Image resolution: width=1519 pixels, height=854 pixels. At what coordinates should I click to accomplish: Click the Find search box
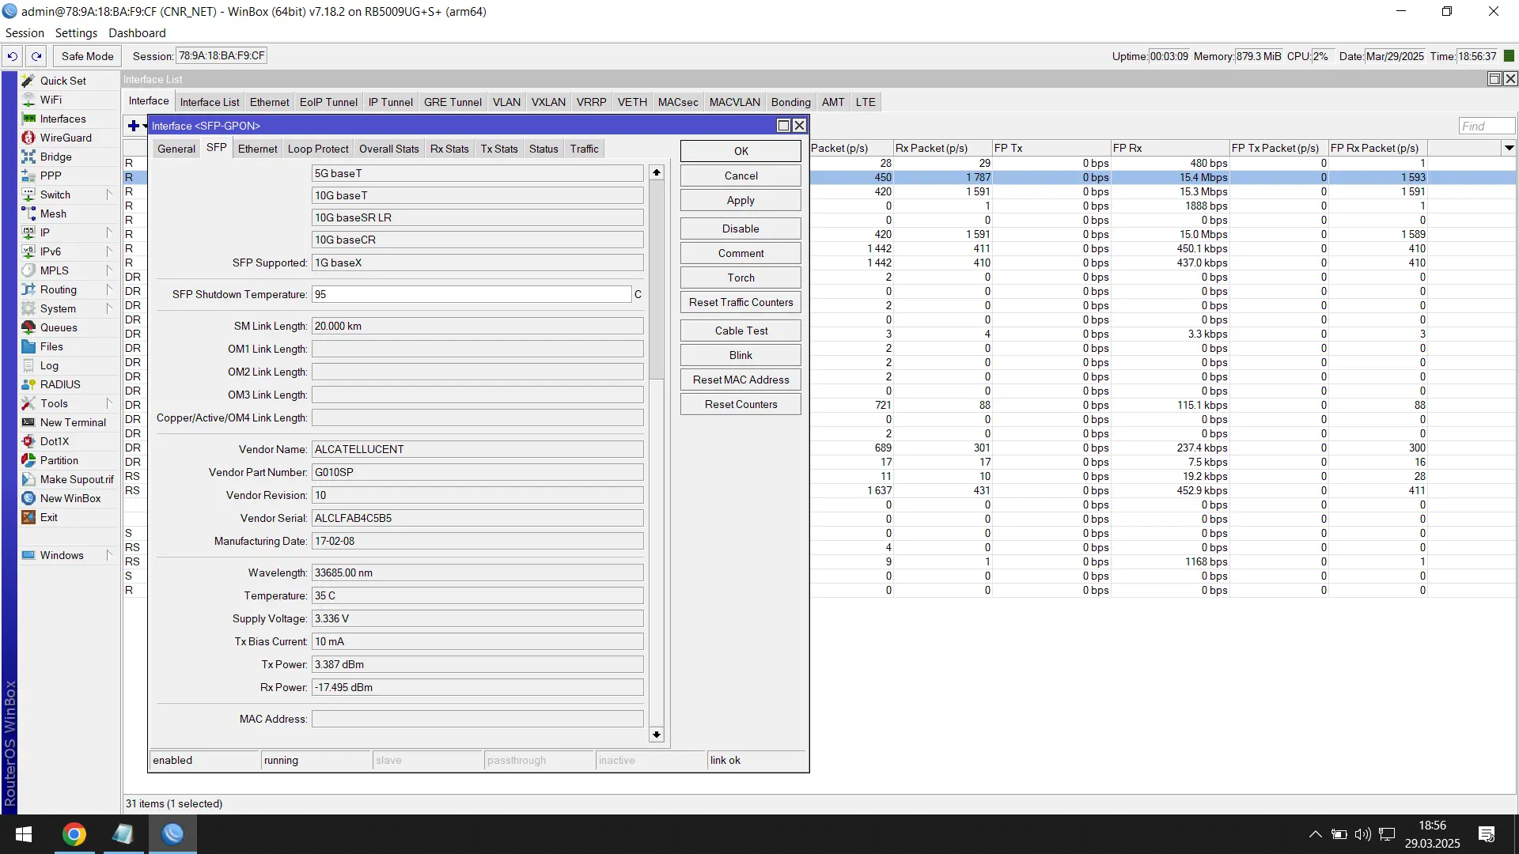(1487, 126)
